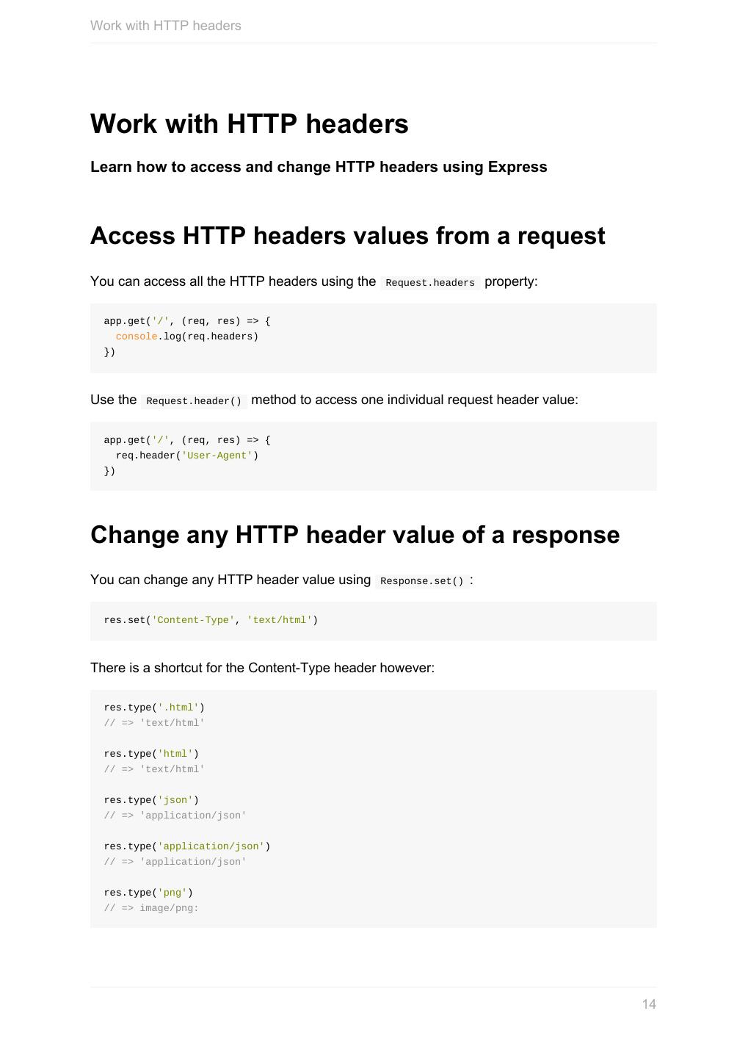The image size is (748, 1058).
Task: Click the first app.get code line
Action: 187,321
